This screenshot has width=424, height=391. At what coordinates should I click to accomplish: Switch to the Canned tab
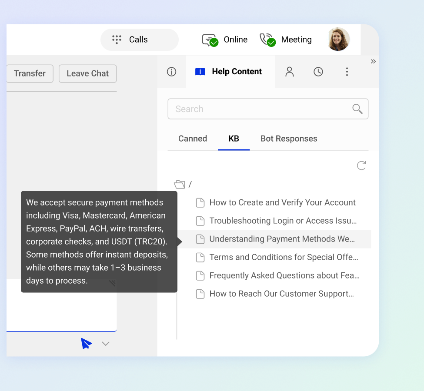pos(193,139)
